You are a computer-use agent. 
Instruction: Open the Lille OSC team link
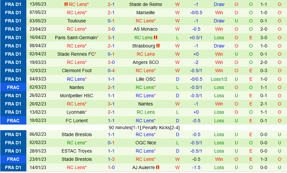[145, 79]
